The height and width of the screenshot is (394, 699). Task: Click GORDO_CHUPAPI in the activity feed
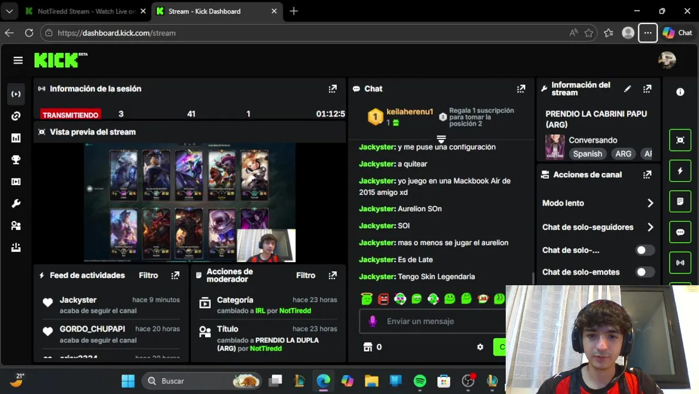[92, 329]
